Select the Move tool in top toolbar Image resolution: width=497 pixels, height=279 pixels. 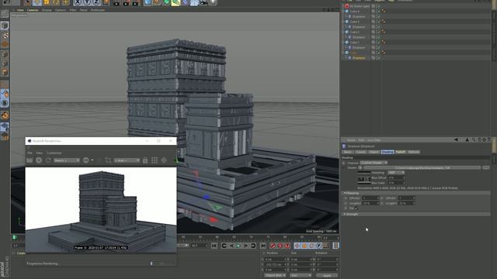click(x=37, y=2)
